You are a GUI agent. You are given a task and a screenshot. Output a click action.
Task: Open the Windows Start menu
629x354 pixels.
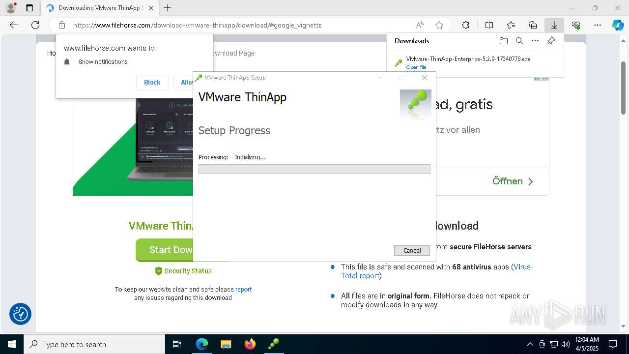pyautogui.click(x=12, y=344)
